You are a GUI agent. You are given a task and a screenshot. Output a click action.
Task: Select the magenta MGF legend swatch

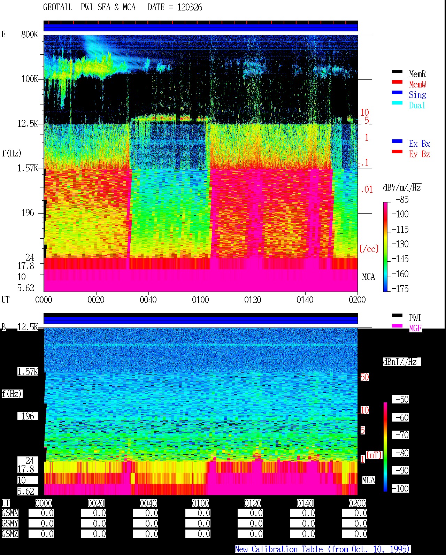coord(397,326)
